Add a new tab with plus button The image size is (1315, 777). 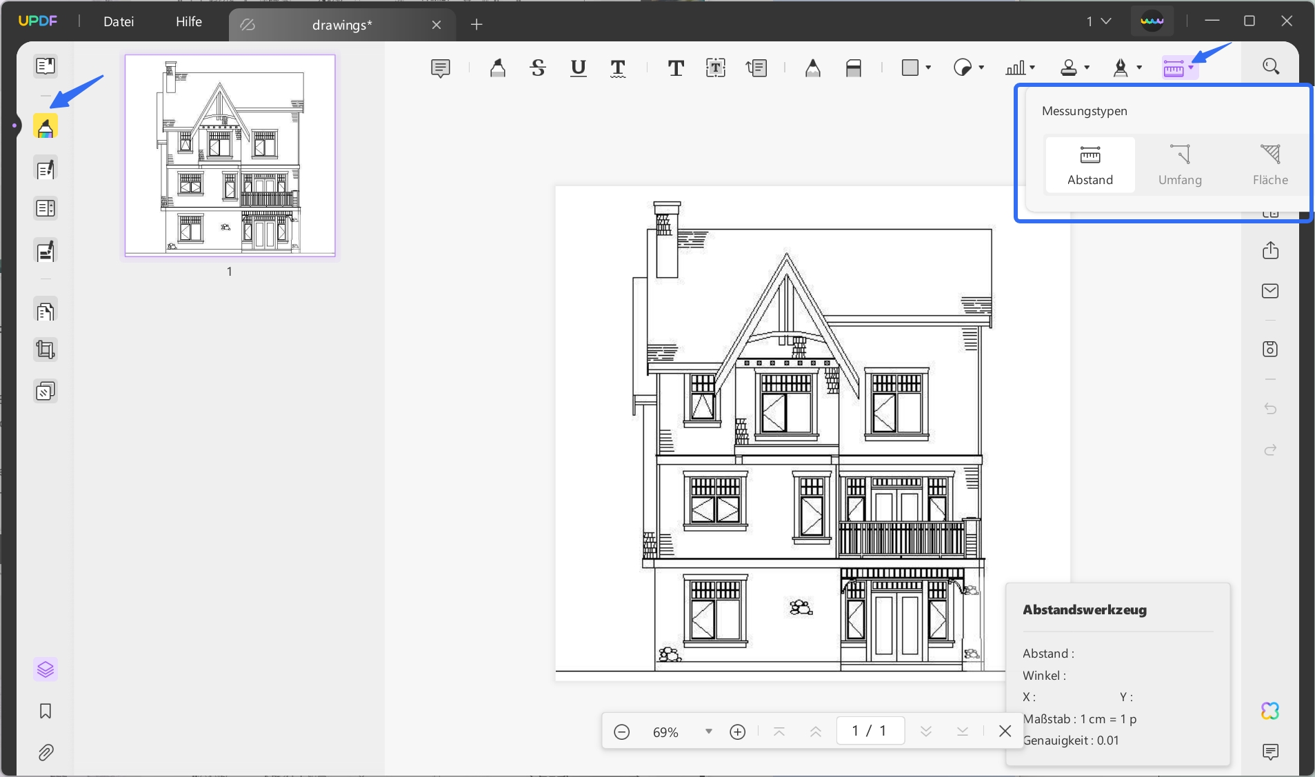pyautogui.click(x=476, y=25)
